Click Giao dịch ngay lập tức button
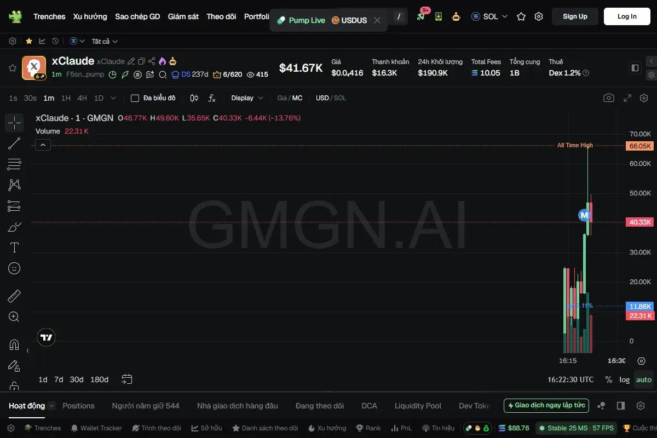The image size is (657, 438). [546, 406]
